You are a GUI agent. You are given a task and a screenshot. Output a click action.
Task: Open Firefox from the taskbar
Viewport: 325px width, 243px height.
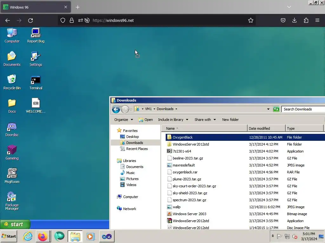pos(43,236)
